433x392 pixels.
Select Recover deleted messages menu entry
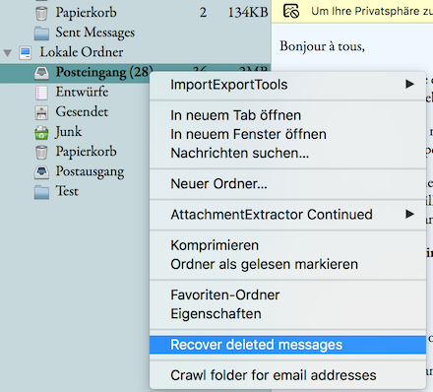tap(287, 345)
